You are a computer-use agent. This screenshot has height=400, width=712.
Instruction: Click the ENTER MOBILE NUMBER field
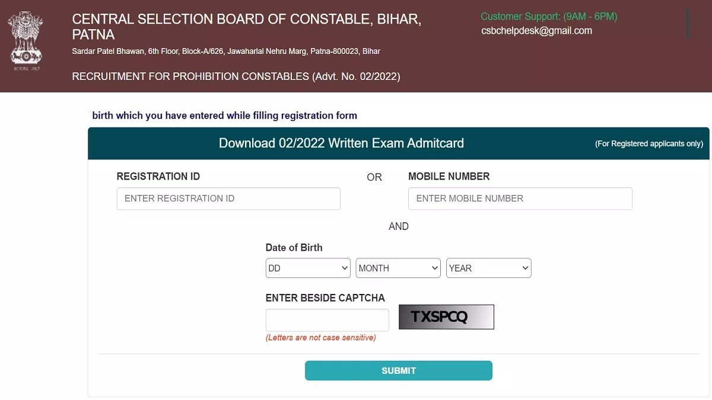click(x=520, y=199)
